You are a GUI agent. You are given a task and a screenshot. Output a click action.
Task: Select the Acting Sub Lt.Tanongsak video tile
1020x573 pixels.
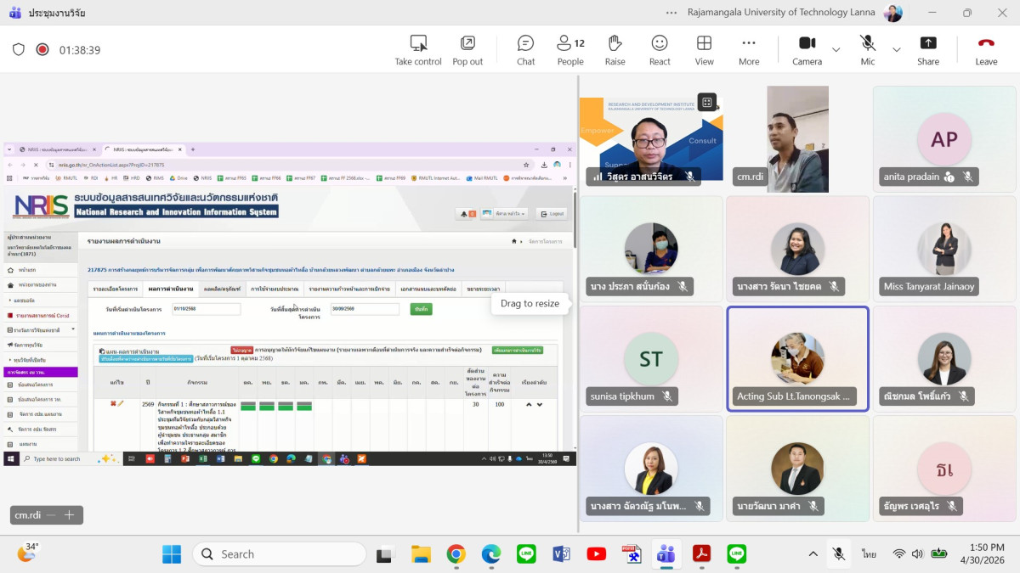[x=797, y=359]
